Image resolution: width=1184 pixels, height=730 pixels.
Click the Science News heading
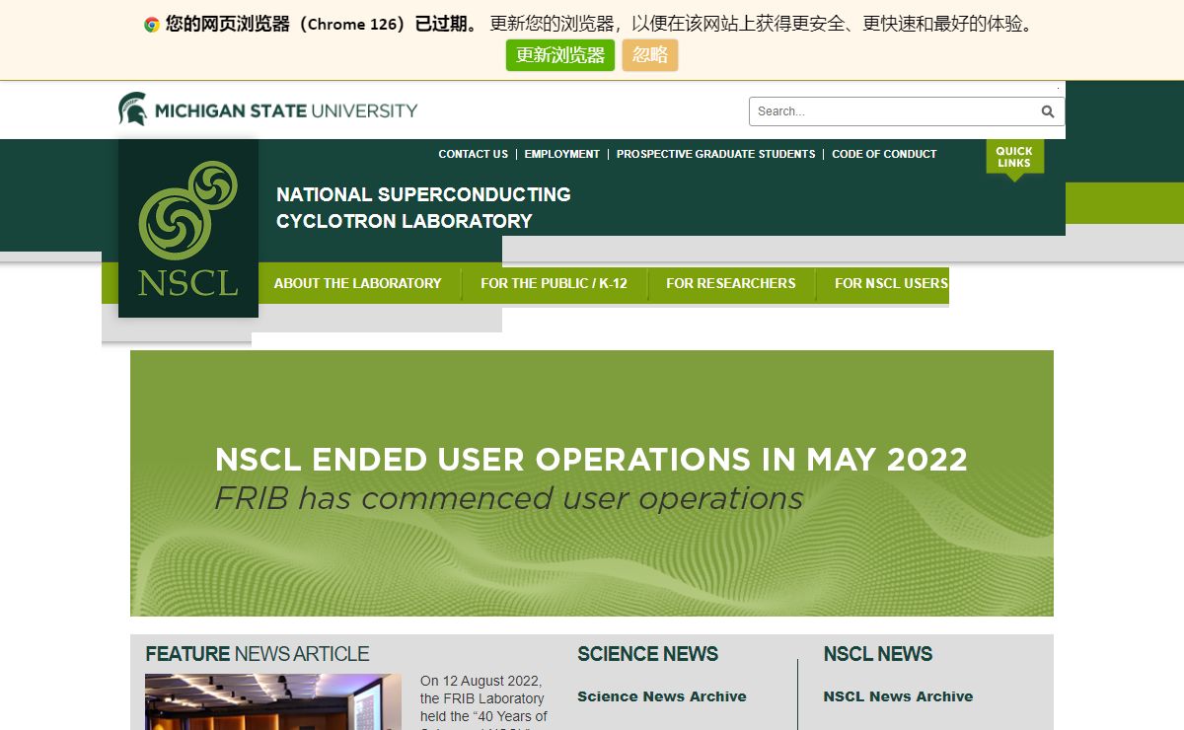[647, 654]
